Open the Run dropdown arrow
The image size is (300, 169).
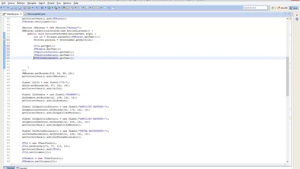(x=52, y=8)
